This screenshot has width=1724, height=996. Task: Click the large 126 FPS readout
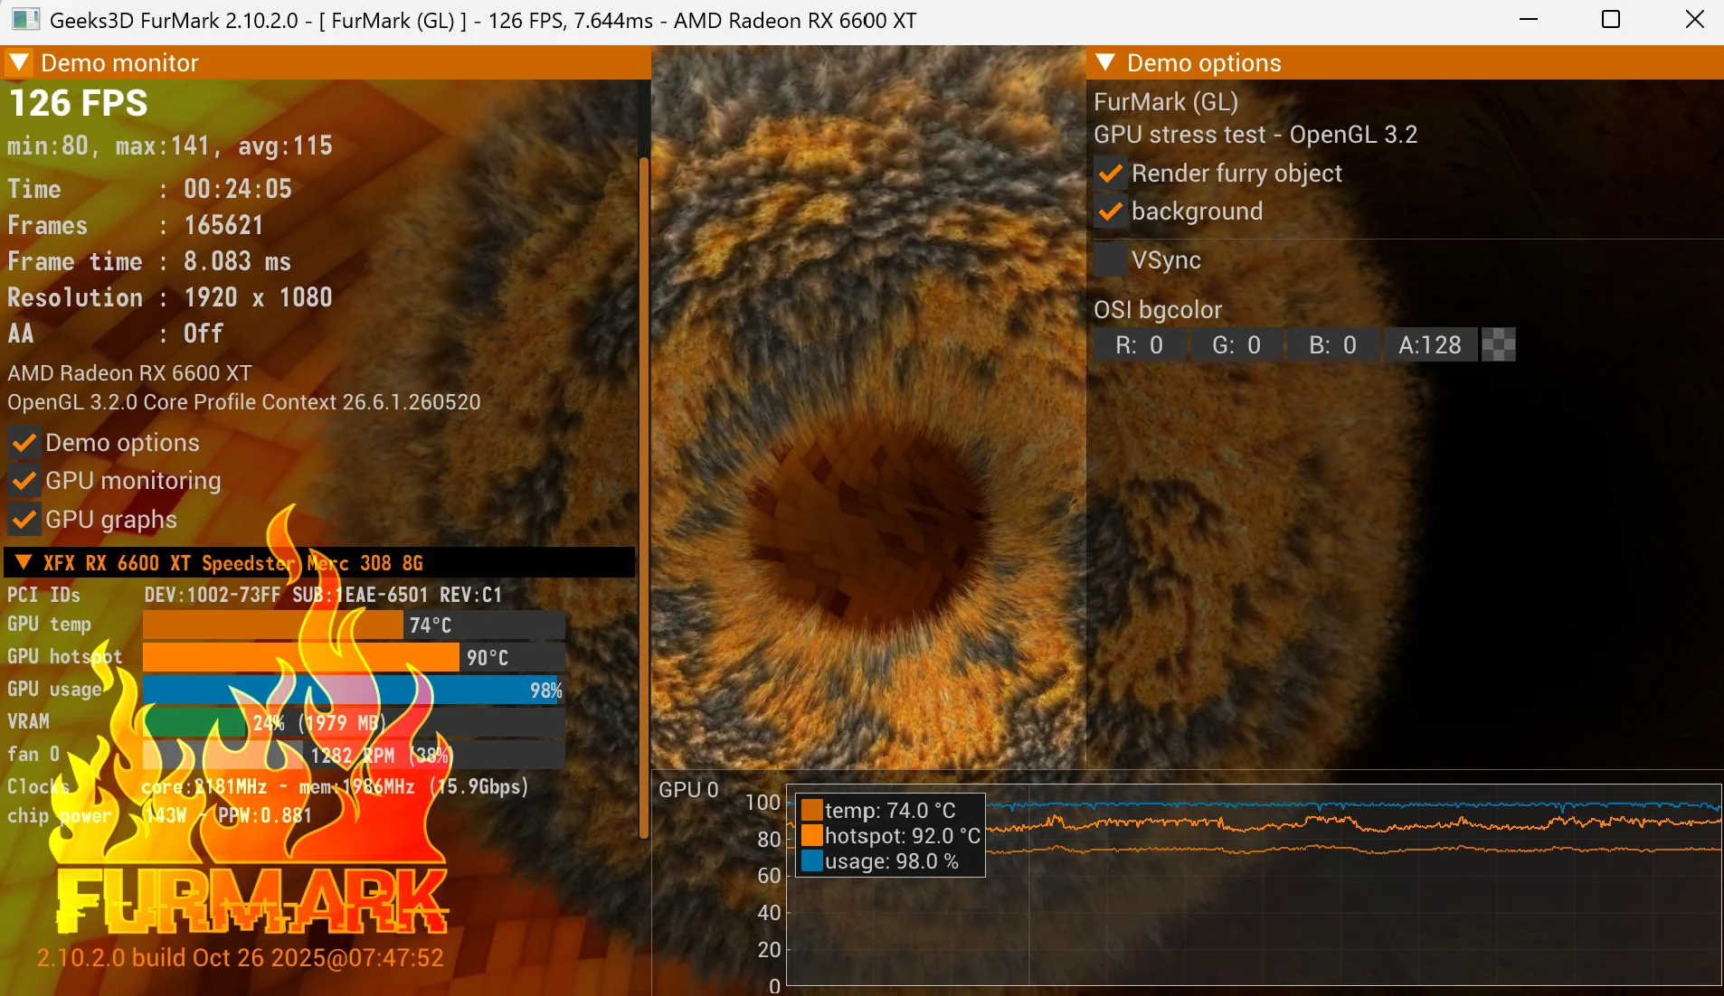79,103
